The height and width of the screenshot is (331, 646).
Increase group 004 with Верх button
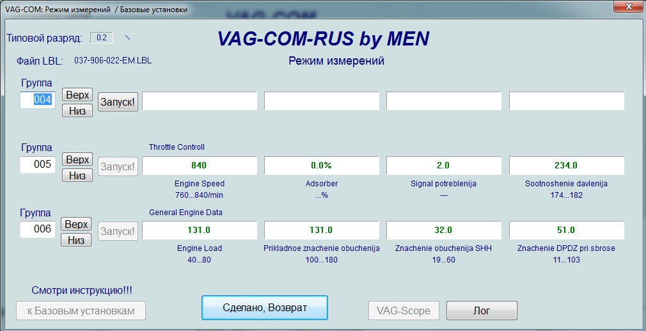pyautogui.click(x=77, y=94)
